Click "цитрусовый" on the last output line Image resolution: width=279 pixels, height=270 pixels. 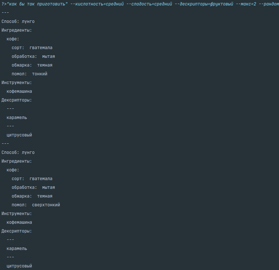tap(19, 266)
